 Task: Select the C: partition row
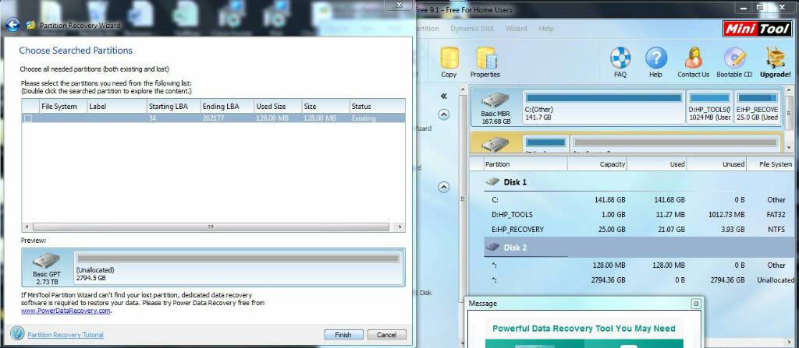pos(640,200)
